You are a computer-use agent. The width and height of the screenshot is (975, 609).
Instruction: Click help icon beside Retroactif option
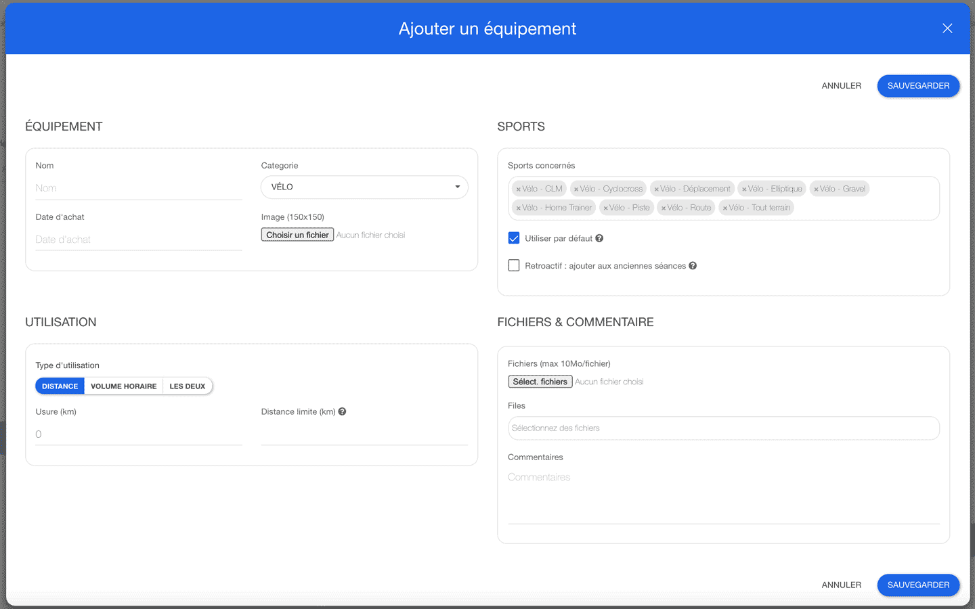[693, 266]
